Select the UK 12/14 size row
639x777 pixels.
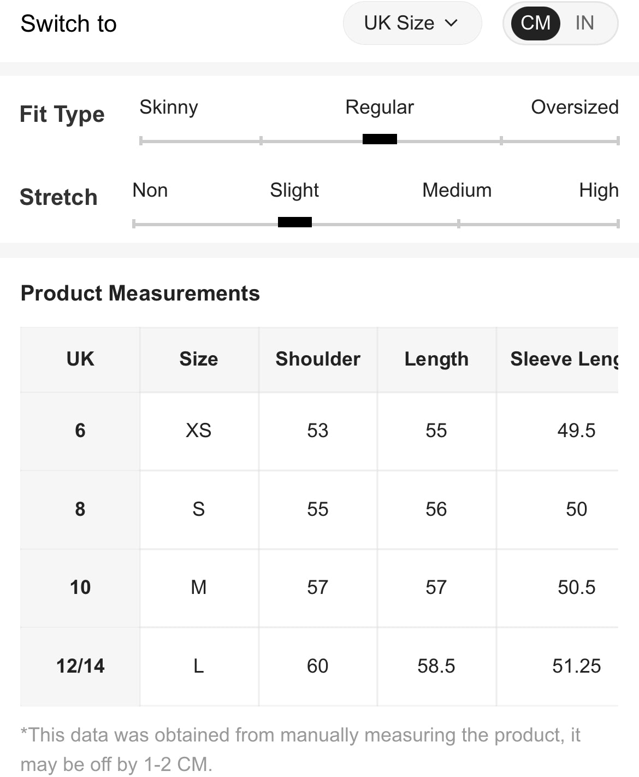[x=319, y=667]
